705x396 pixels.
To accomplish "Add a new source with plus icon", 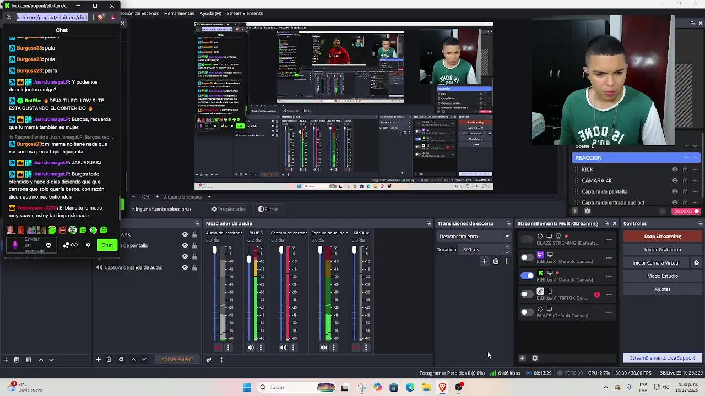I will (98, 360).
